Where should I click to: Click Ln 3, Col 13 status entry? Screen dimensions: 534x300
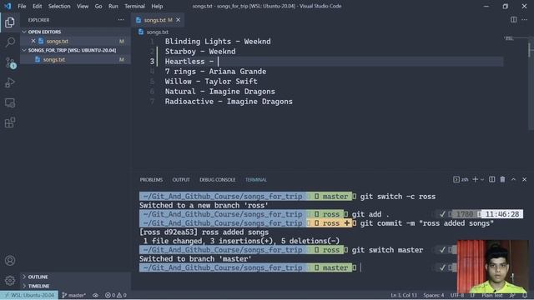tap(404, 295)
